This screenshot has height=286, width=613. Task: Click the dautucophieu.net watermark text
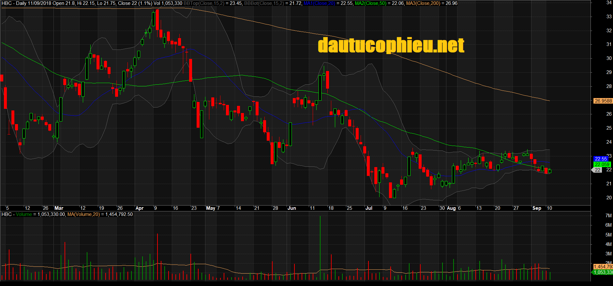pyautogui.click(x=391, y=45)
